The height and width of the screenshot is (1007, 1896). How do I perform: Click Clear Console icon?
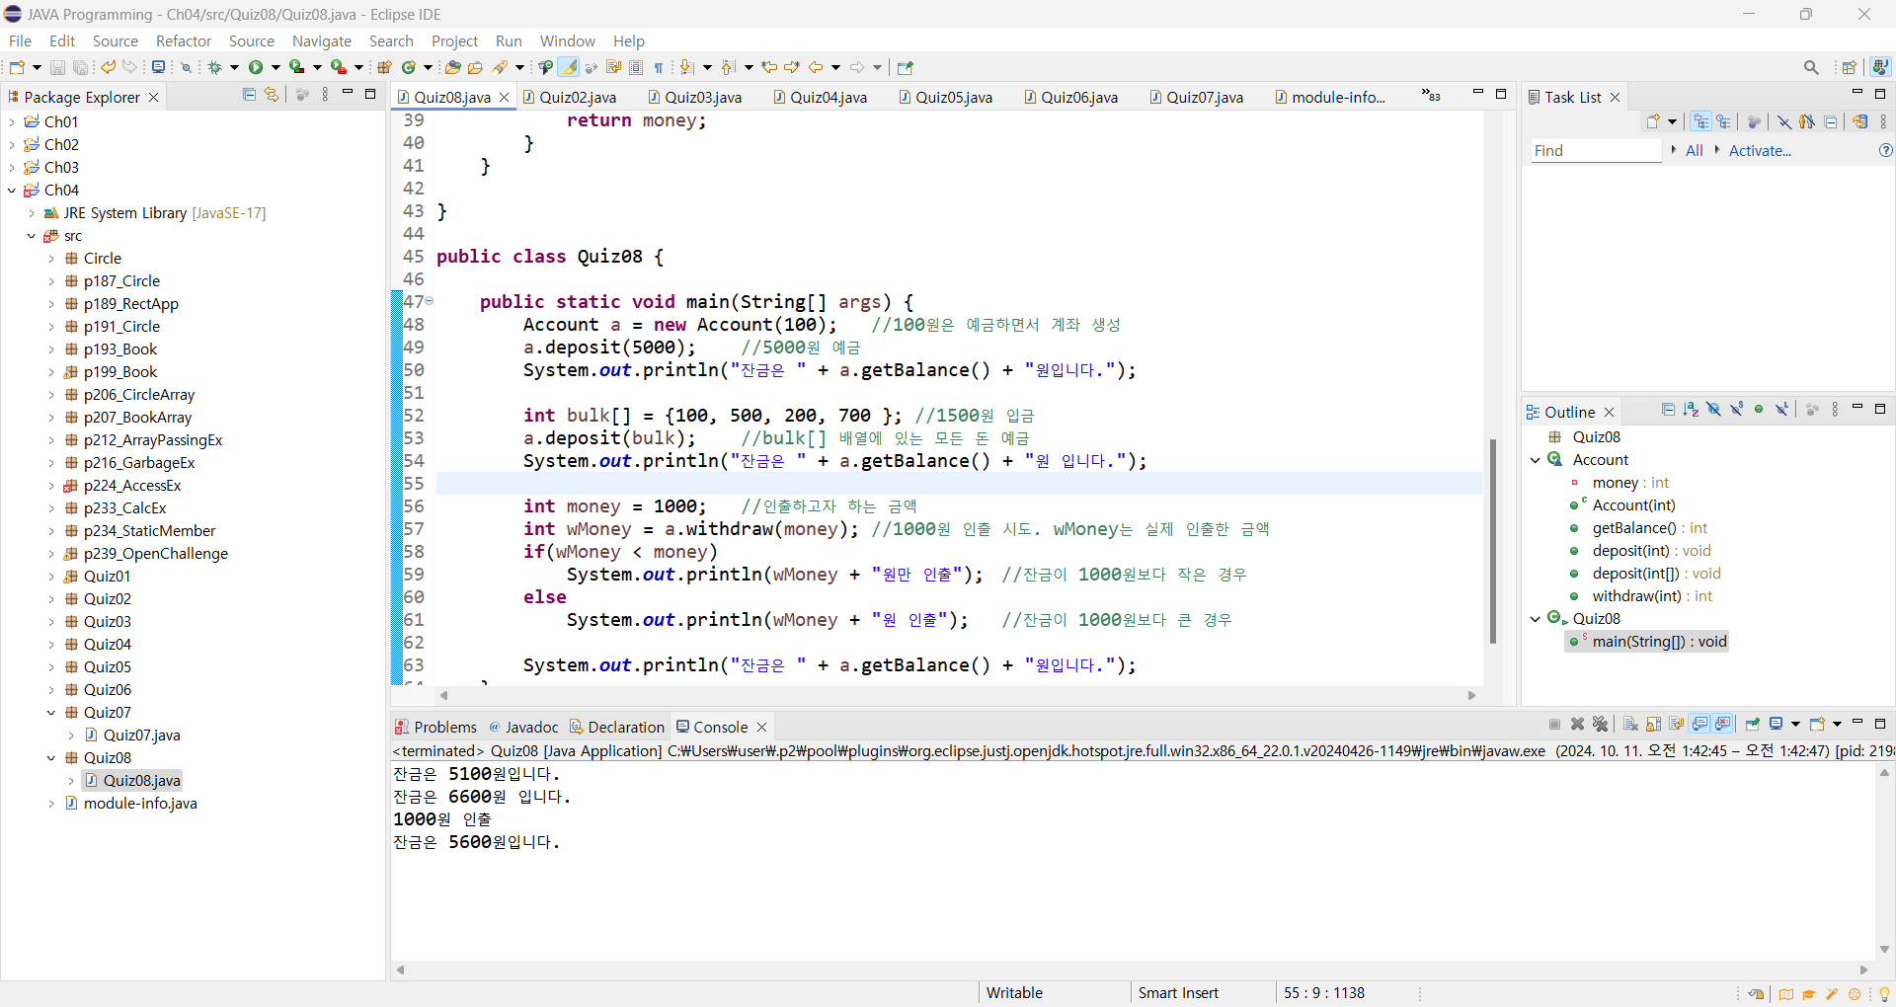point(1630,724)
